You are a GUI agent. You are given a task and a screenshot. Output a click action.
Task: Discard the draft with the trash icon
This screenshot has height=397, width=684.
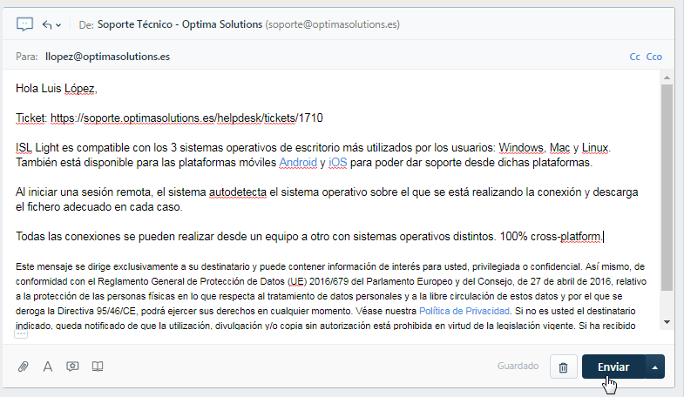click(563, 367)
